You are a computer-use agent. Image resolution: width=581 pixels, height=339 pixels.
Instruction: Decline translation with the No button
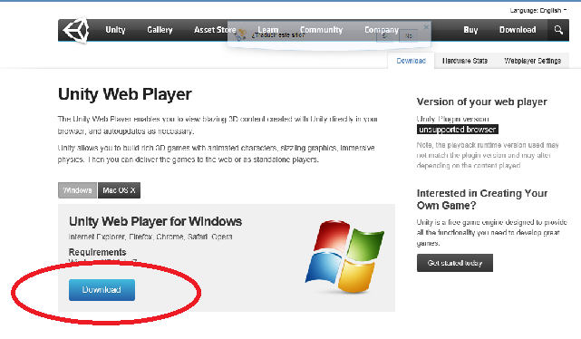point(408,36)
